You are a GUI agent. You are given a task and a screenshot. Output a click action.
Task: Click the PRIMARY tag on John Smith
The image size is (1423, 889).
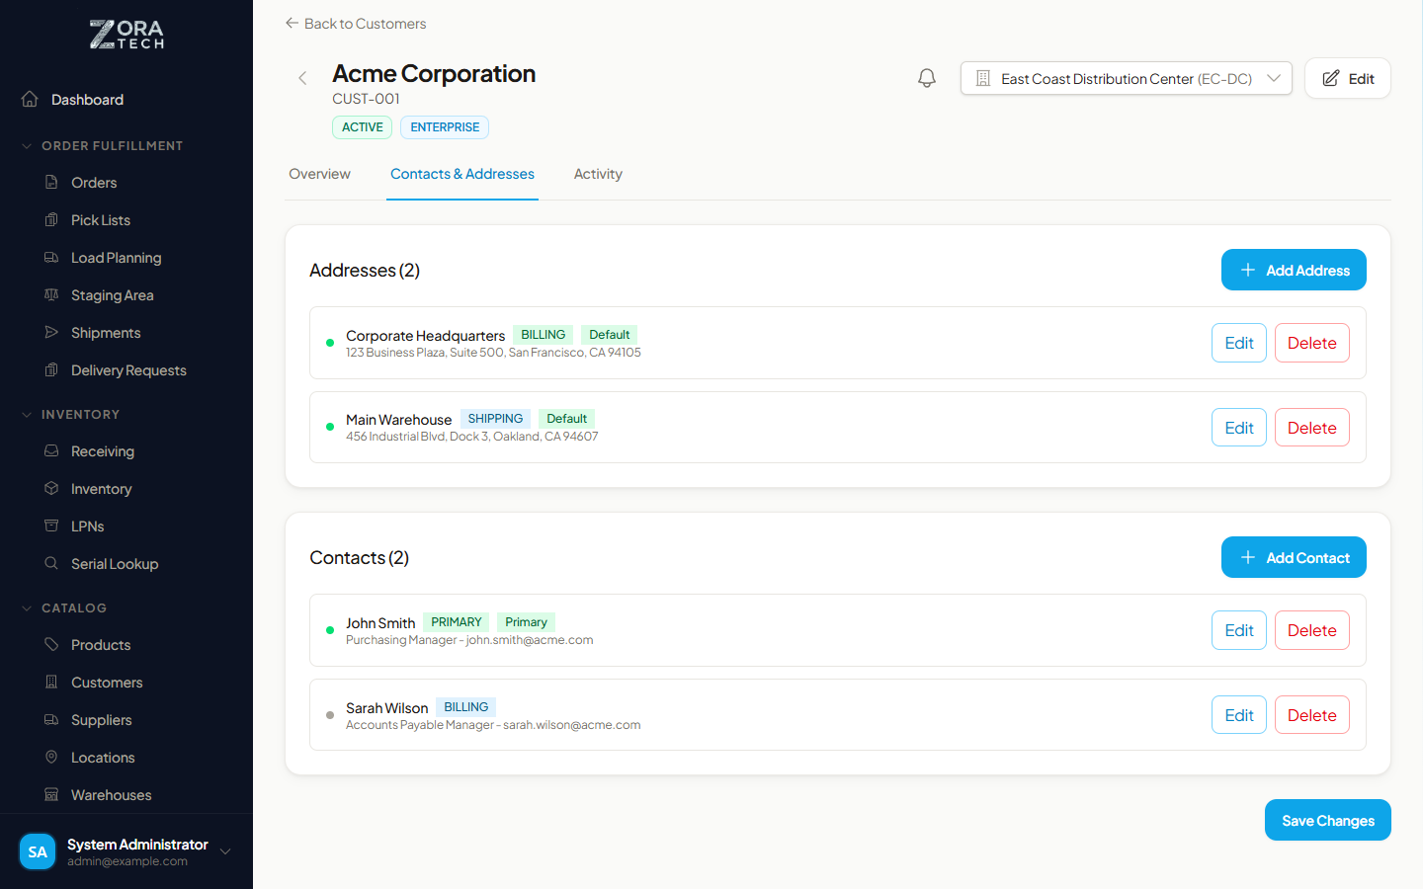tap(457, 622)
